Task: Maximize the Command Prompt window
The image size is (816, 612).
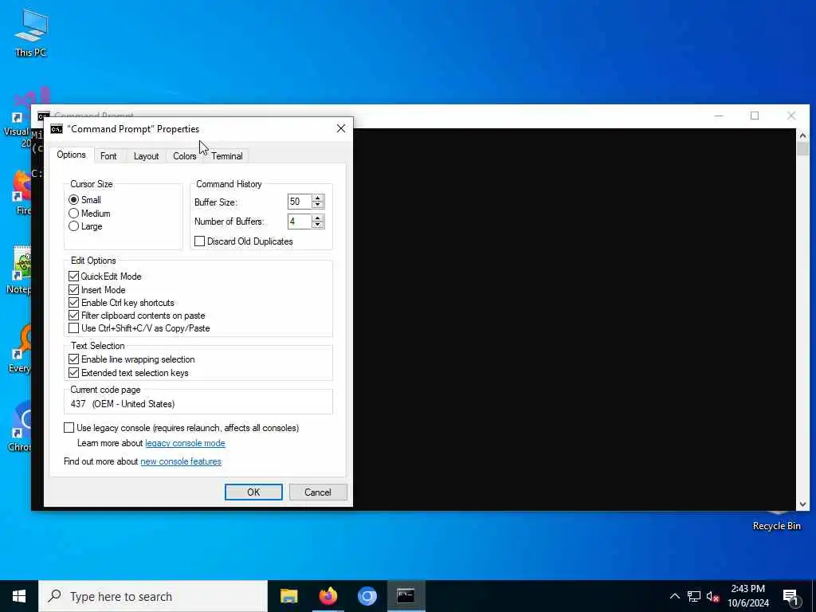Action: coord(755,116)
